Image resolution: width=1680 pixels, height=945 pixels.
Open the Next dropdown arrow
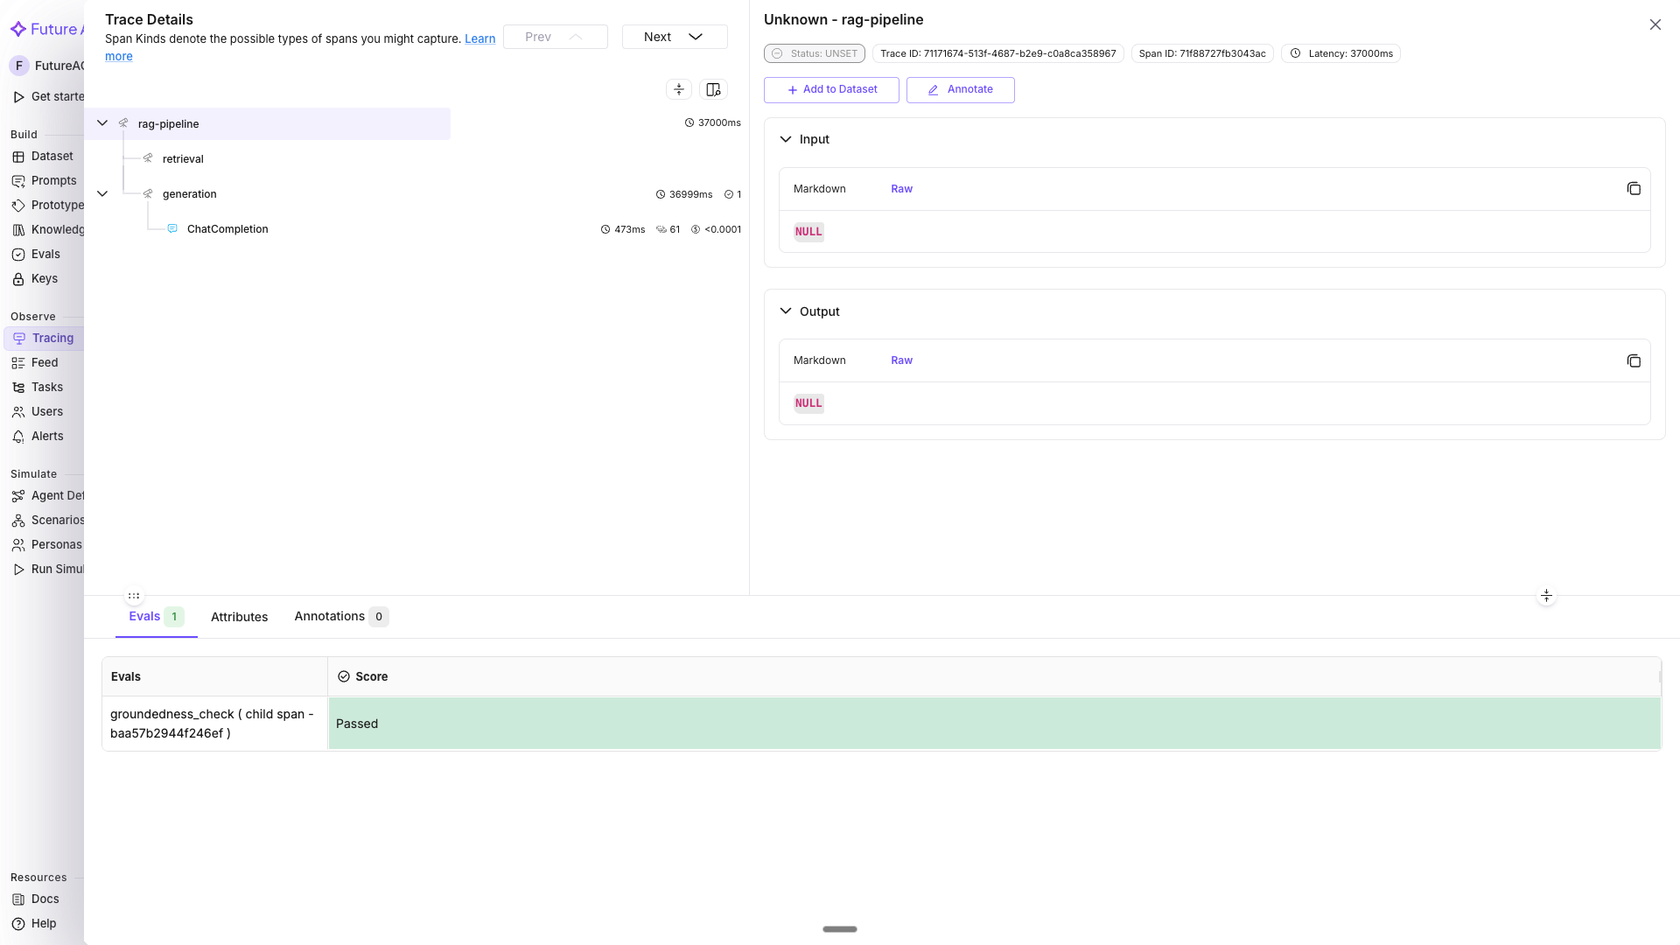pos(695,37)
